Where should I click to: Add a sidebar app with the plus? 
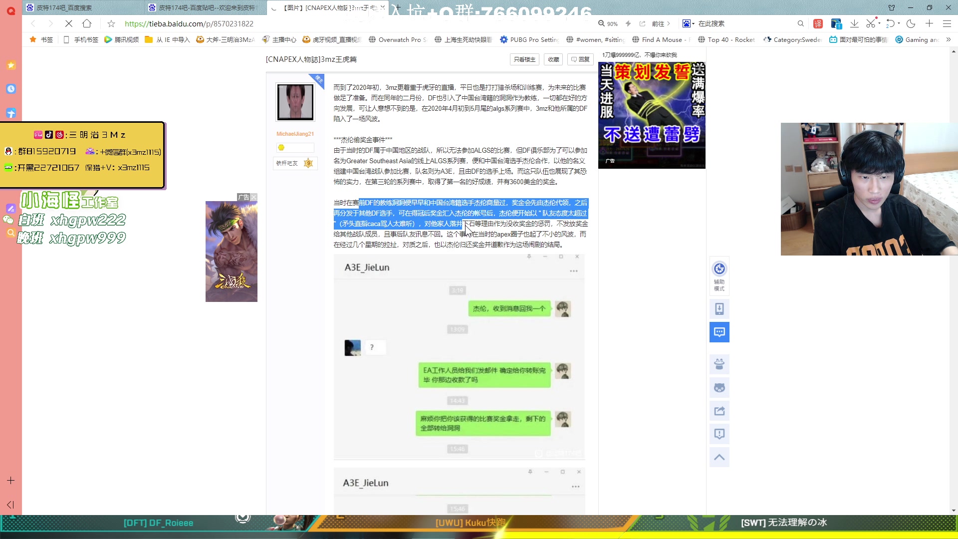pyautogui.click(x=10, y=481)
